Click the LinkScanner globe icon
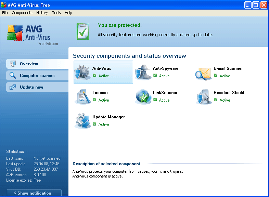The width and height of the screenshot is (269, 197). point(143,96)
